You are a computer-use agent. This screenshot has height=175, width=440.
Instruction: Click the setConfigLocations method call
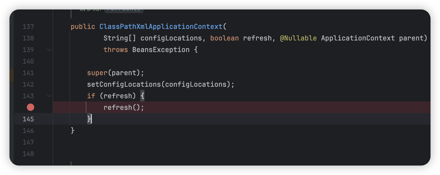pos(124,84)
